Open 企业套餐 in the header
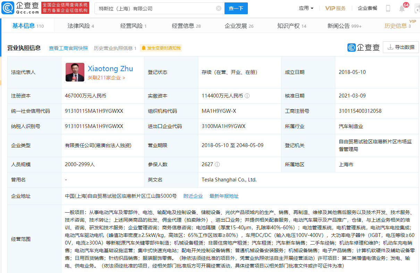 [368, 8]
